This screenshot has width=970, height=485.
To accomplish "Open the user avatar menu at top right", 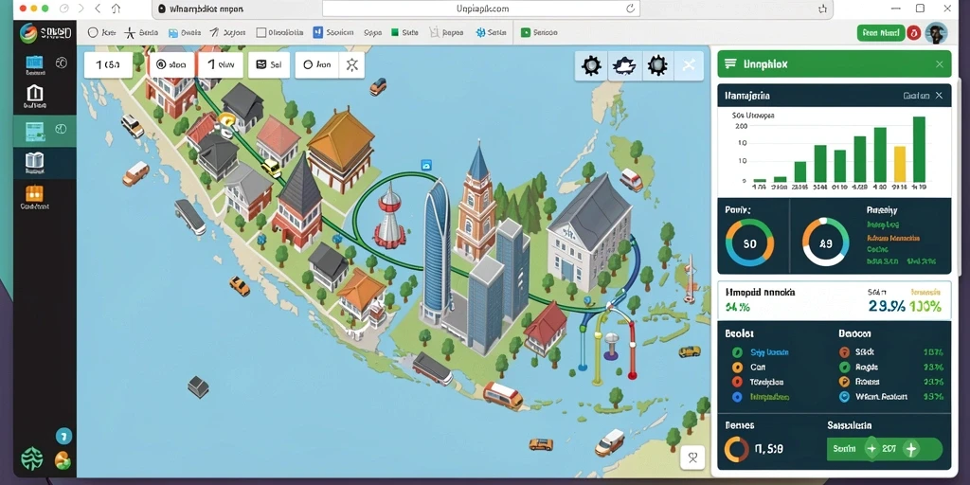I will coord(935,33).
